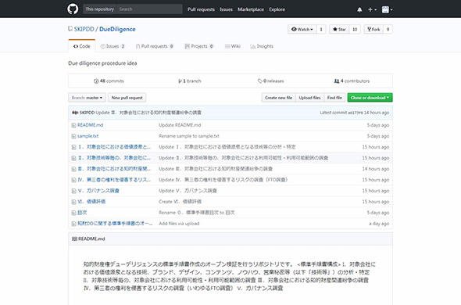Select the Code tab
Viewport: 461px width, 305px height.
tap(82, 46)
